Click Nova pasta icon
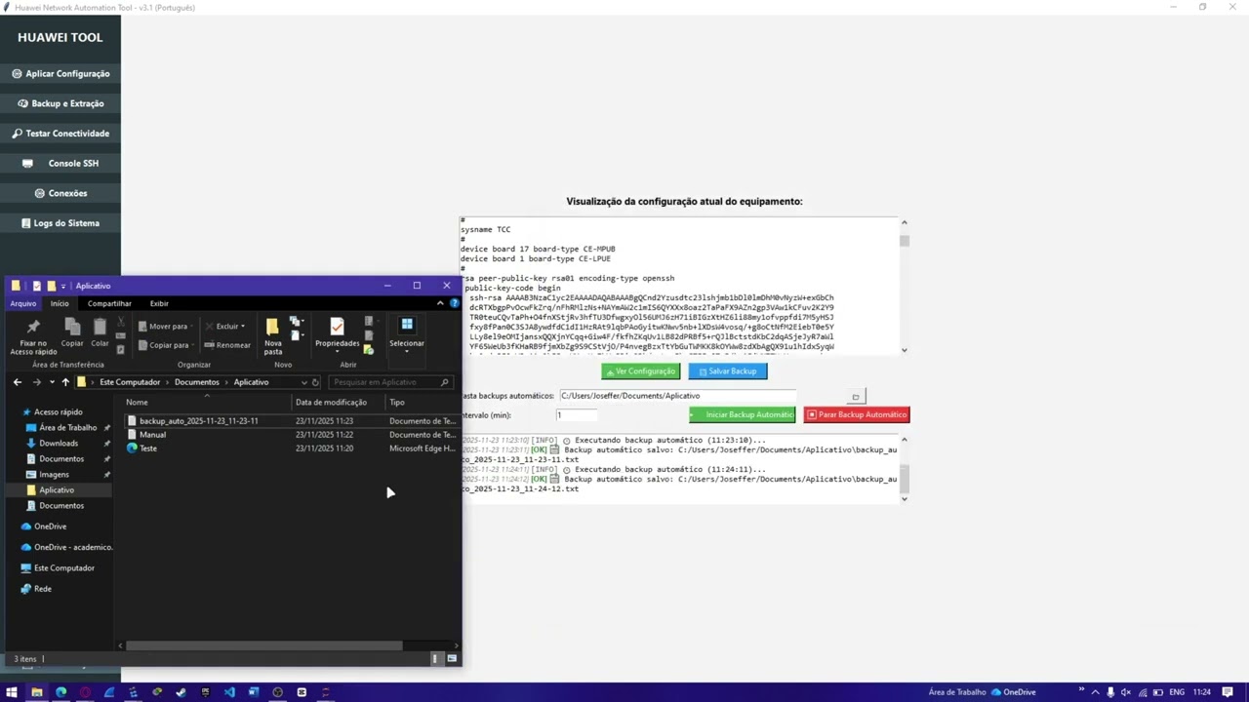The image size is (1249, 702). tap(273, 327)
